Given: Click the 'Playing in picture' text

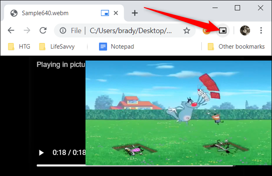Looking at the screenshot, I should click(61, 65).
